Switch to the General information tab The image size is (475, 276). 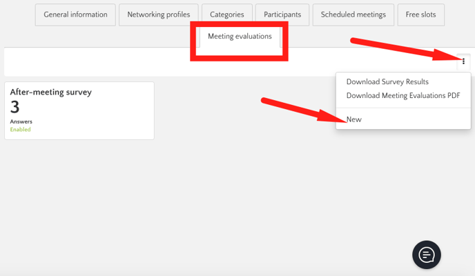pyautogui.click(x=75, y=14)
